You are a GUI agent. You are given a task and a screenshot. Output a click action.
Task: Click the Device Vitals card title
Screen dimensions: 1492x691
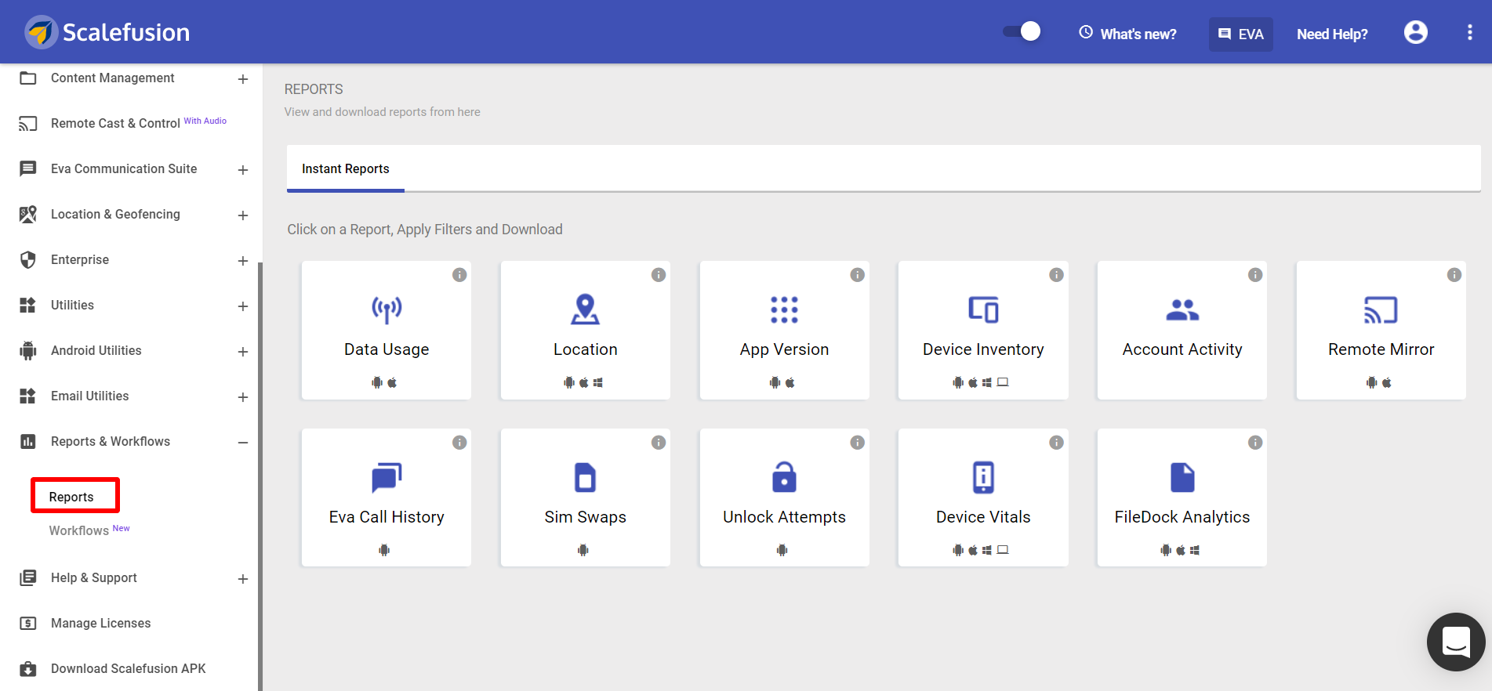pos(983,517)
